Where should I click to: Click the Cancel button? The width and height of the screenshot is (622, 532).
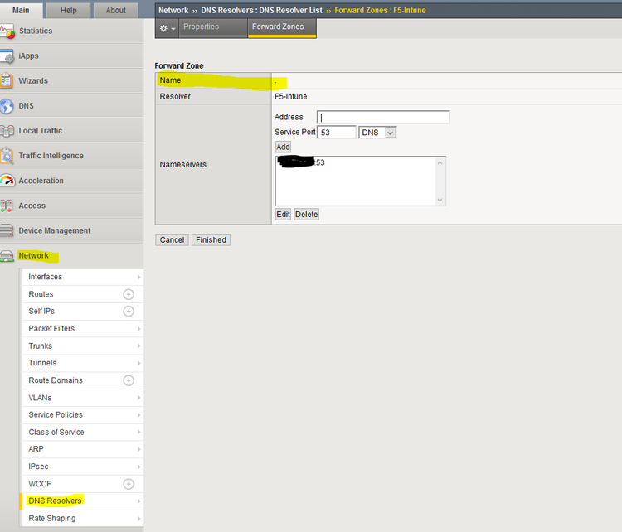[x=172, y=239]
